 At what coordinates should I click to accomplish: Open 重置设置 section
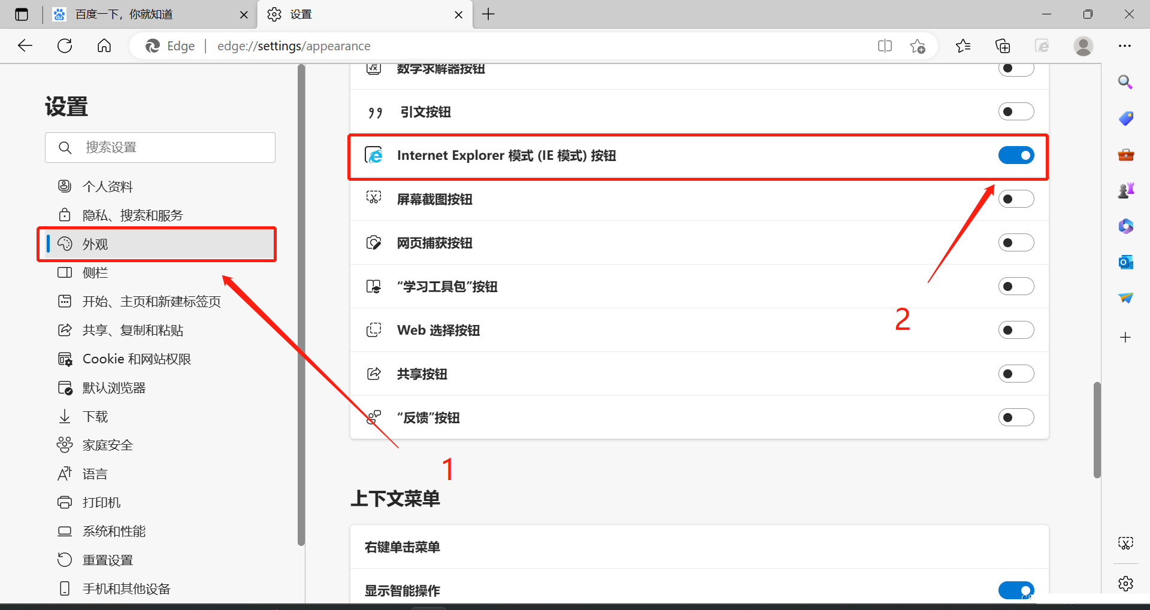(160, 560)
